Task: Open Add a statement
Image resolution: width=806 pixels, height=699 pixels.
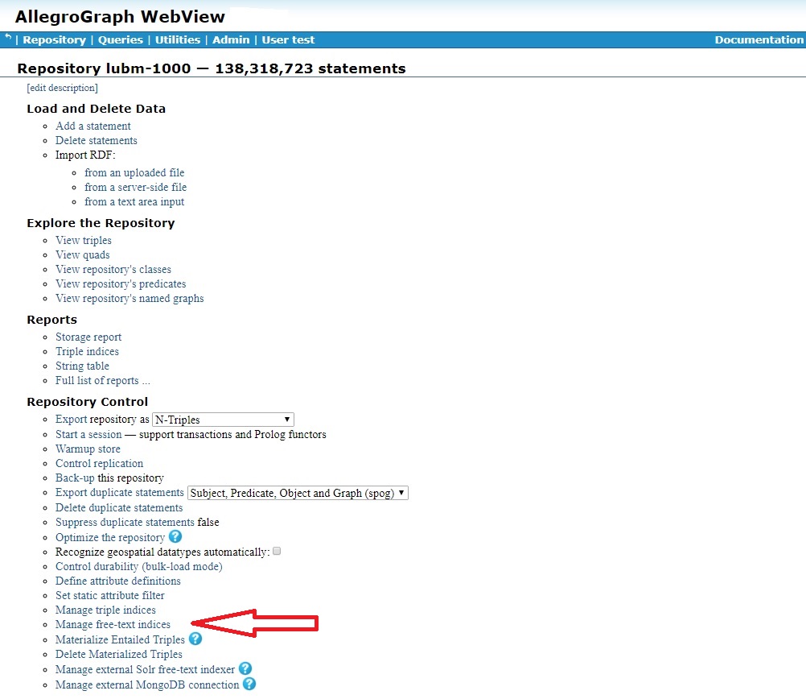Action: click(x=93, y=126)
